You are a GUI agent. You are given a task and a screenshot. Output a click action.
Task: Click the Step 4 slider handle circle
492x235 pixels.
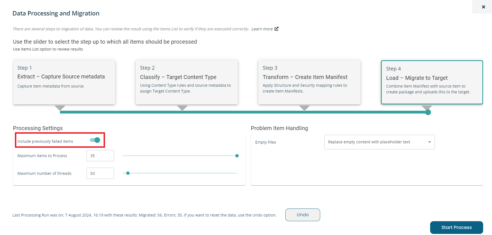point(428,112)
